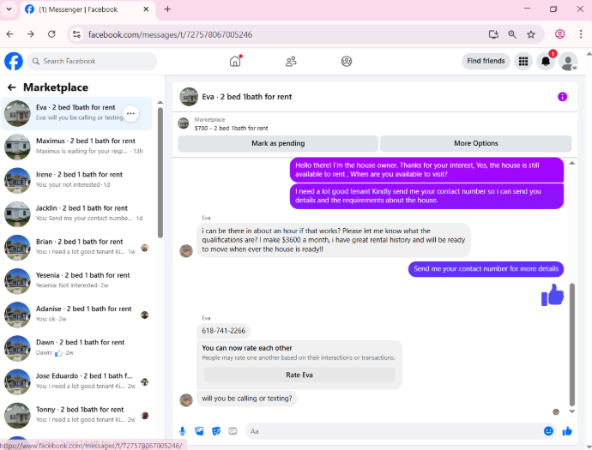
Task: Focus the message input field
Action: click(393, 431)
